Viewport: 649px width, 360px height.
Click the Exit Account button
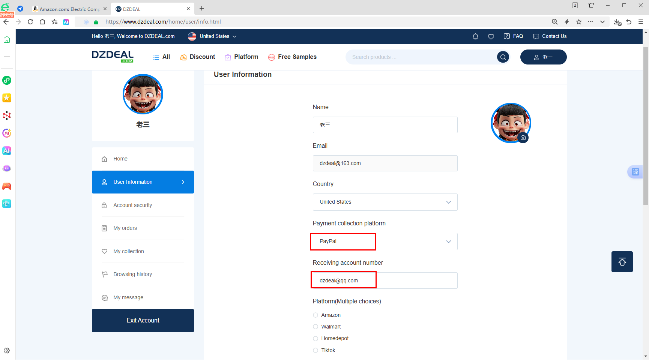pyautogui.click(x=143, y=321)
